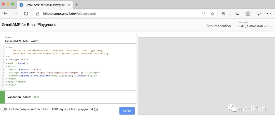The height and width of the screenshot is (120, 275).
Task: Enable the proxy assertion token toggle
Action: (x=4, y=109)
